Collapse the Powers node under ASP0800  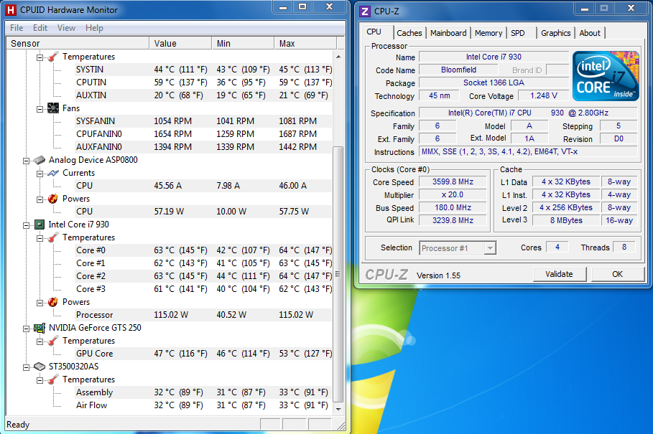[40, 199]
